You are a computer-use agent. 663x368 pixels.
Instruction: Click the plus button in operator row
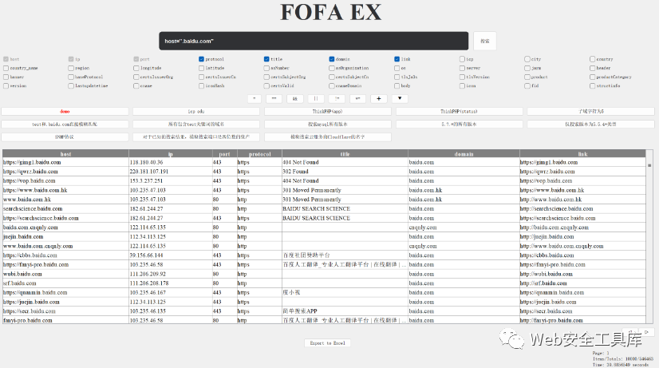[x=379, y=98]
